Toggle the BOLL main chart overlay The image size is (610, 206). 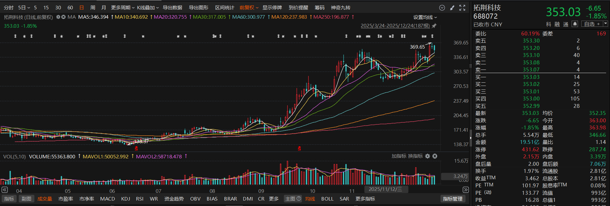pyautogui.click(x=327, y=199)
